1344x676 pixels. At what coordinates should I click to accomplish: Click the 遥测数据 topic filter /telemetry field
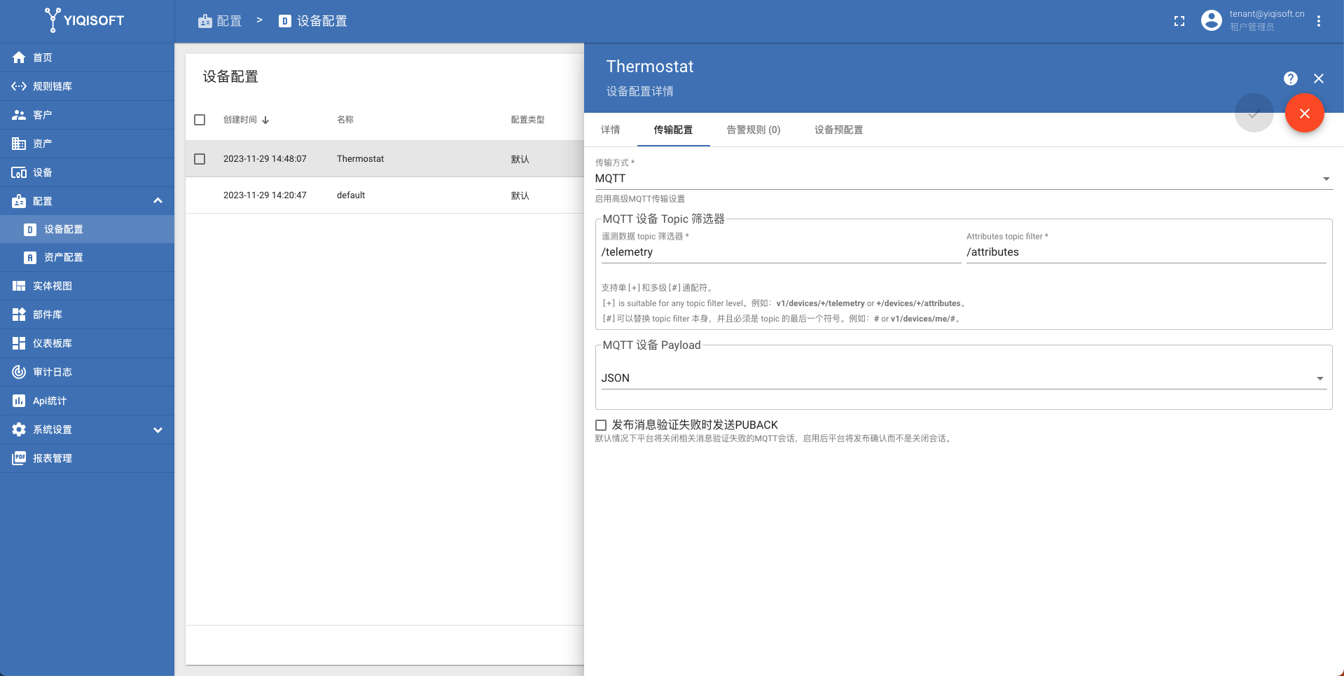781,252
